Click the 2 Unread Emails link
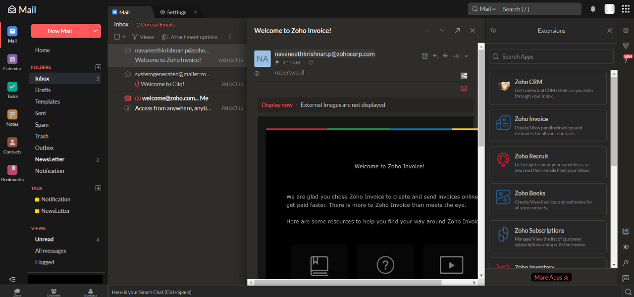Viewport: 634px width, 297px height. click(156, 24)
